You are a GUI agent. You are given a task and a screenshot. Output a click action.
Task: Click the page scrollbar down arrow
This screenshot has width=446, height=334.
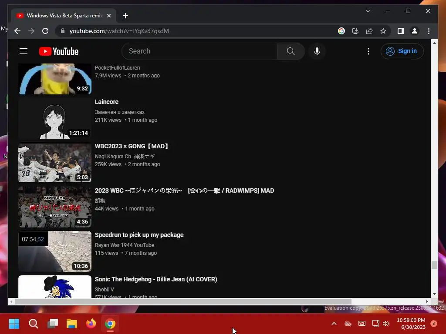434,294
